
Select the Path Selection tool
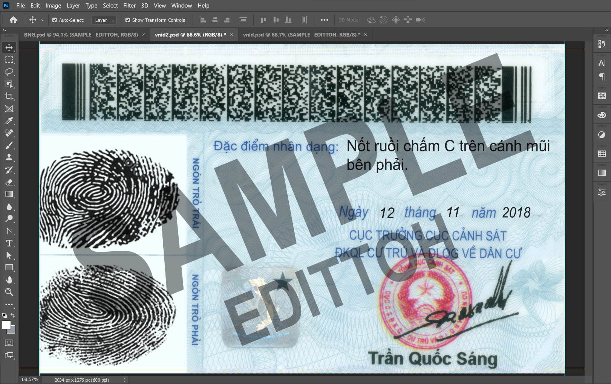9,256
